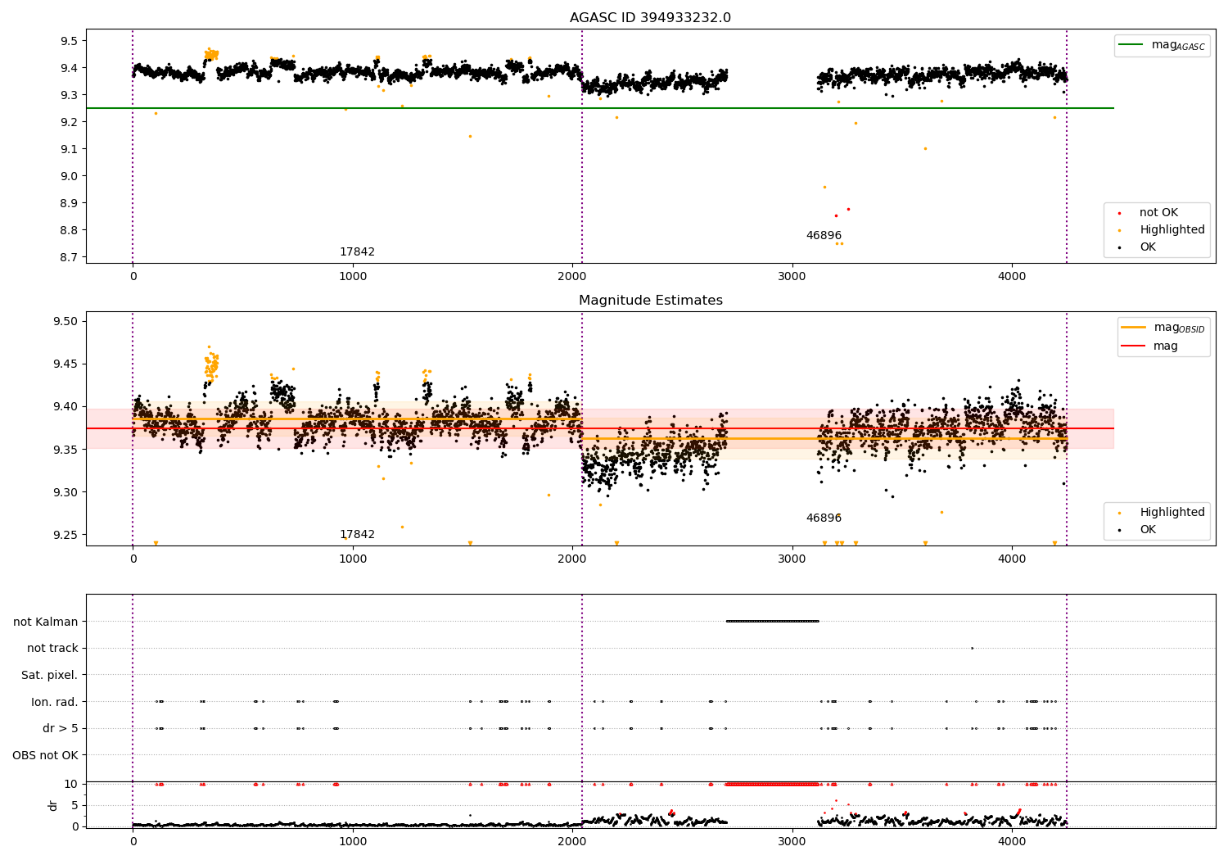Viewport: 1228px width, 860px height.
Task: Click the '9.25' y-axis tick label
Action: (65, 535)
